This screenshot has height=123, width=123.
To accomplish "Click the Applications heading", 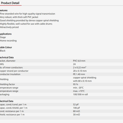I will 6,34.
